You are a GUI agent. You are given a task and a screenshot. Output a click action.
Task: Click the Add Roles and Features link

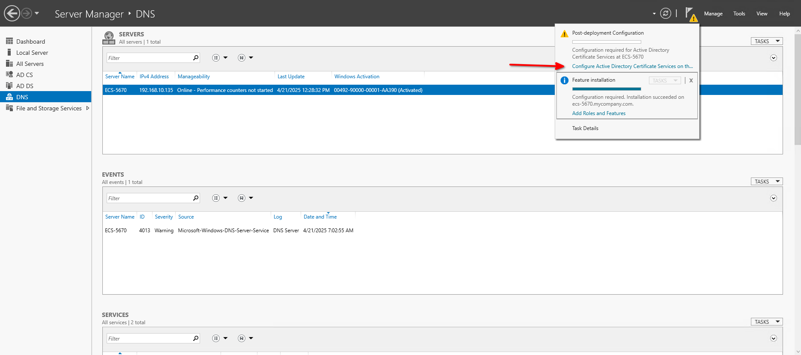(598, 113)
